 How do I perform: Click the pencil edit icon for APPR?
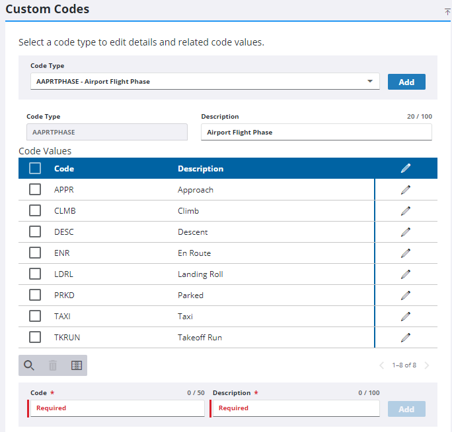tap(405, 190)
